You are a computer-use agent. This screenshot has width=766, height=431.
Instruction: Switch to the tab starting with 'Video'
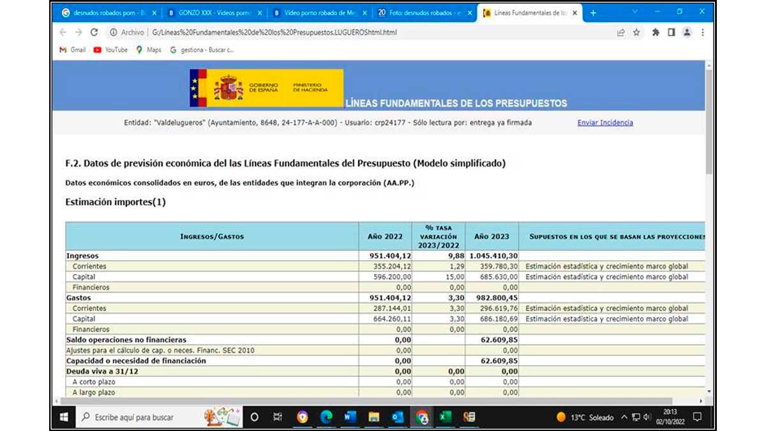(319, 13)
